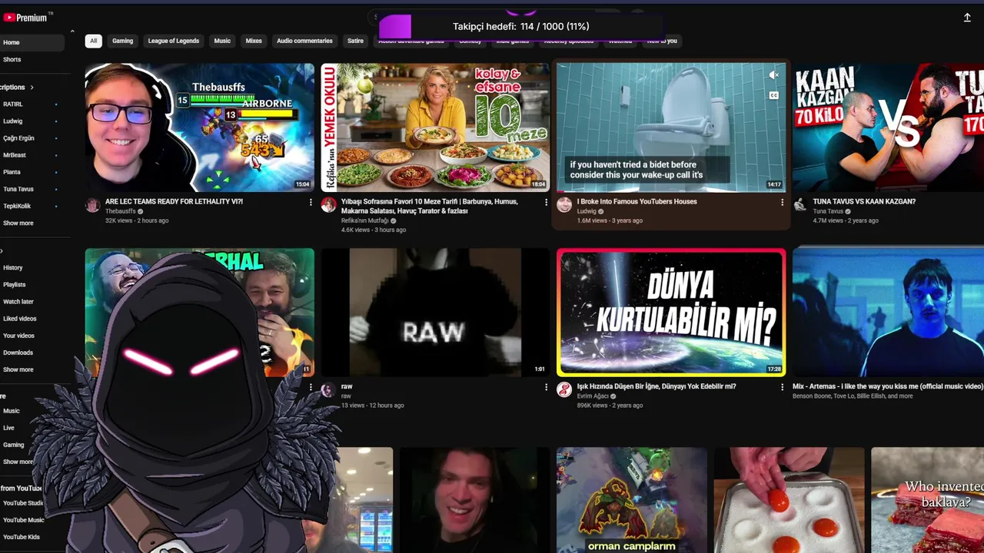Open three-dot menu for Ludwig's YouTubers Houses video
The width and height of the screenshot is (984, 553).
[783, 202]
